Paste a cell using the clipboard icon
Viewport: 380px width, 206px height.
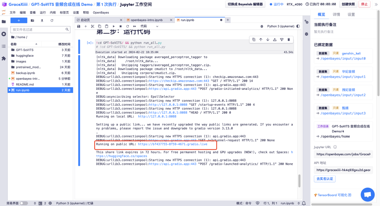(107, 26)
